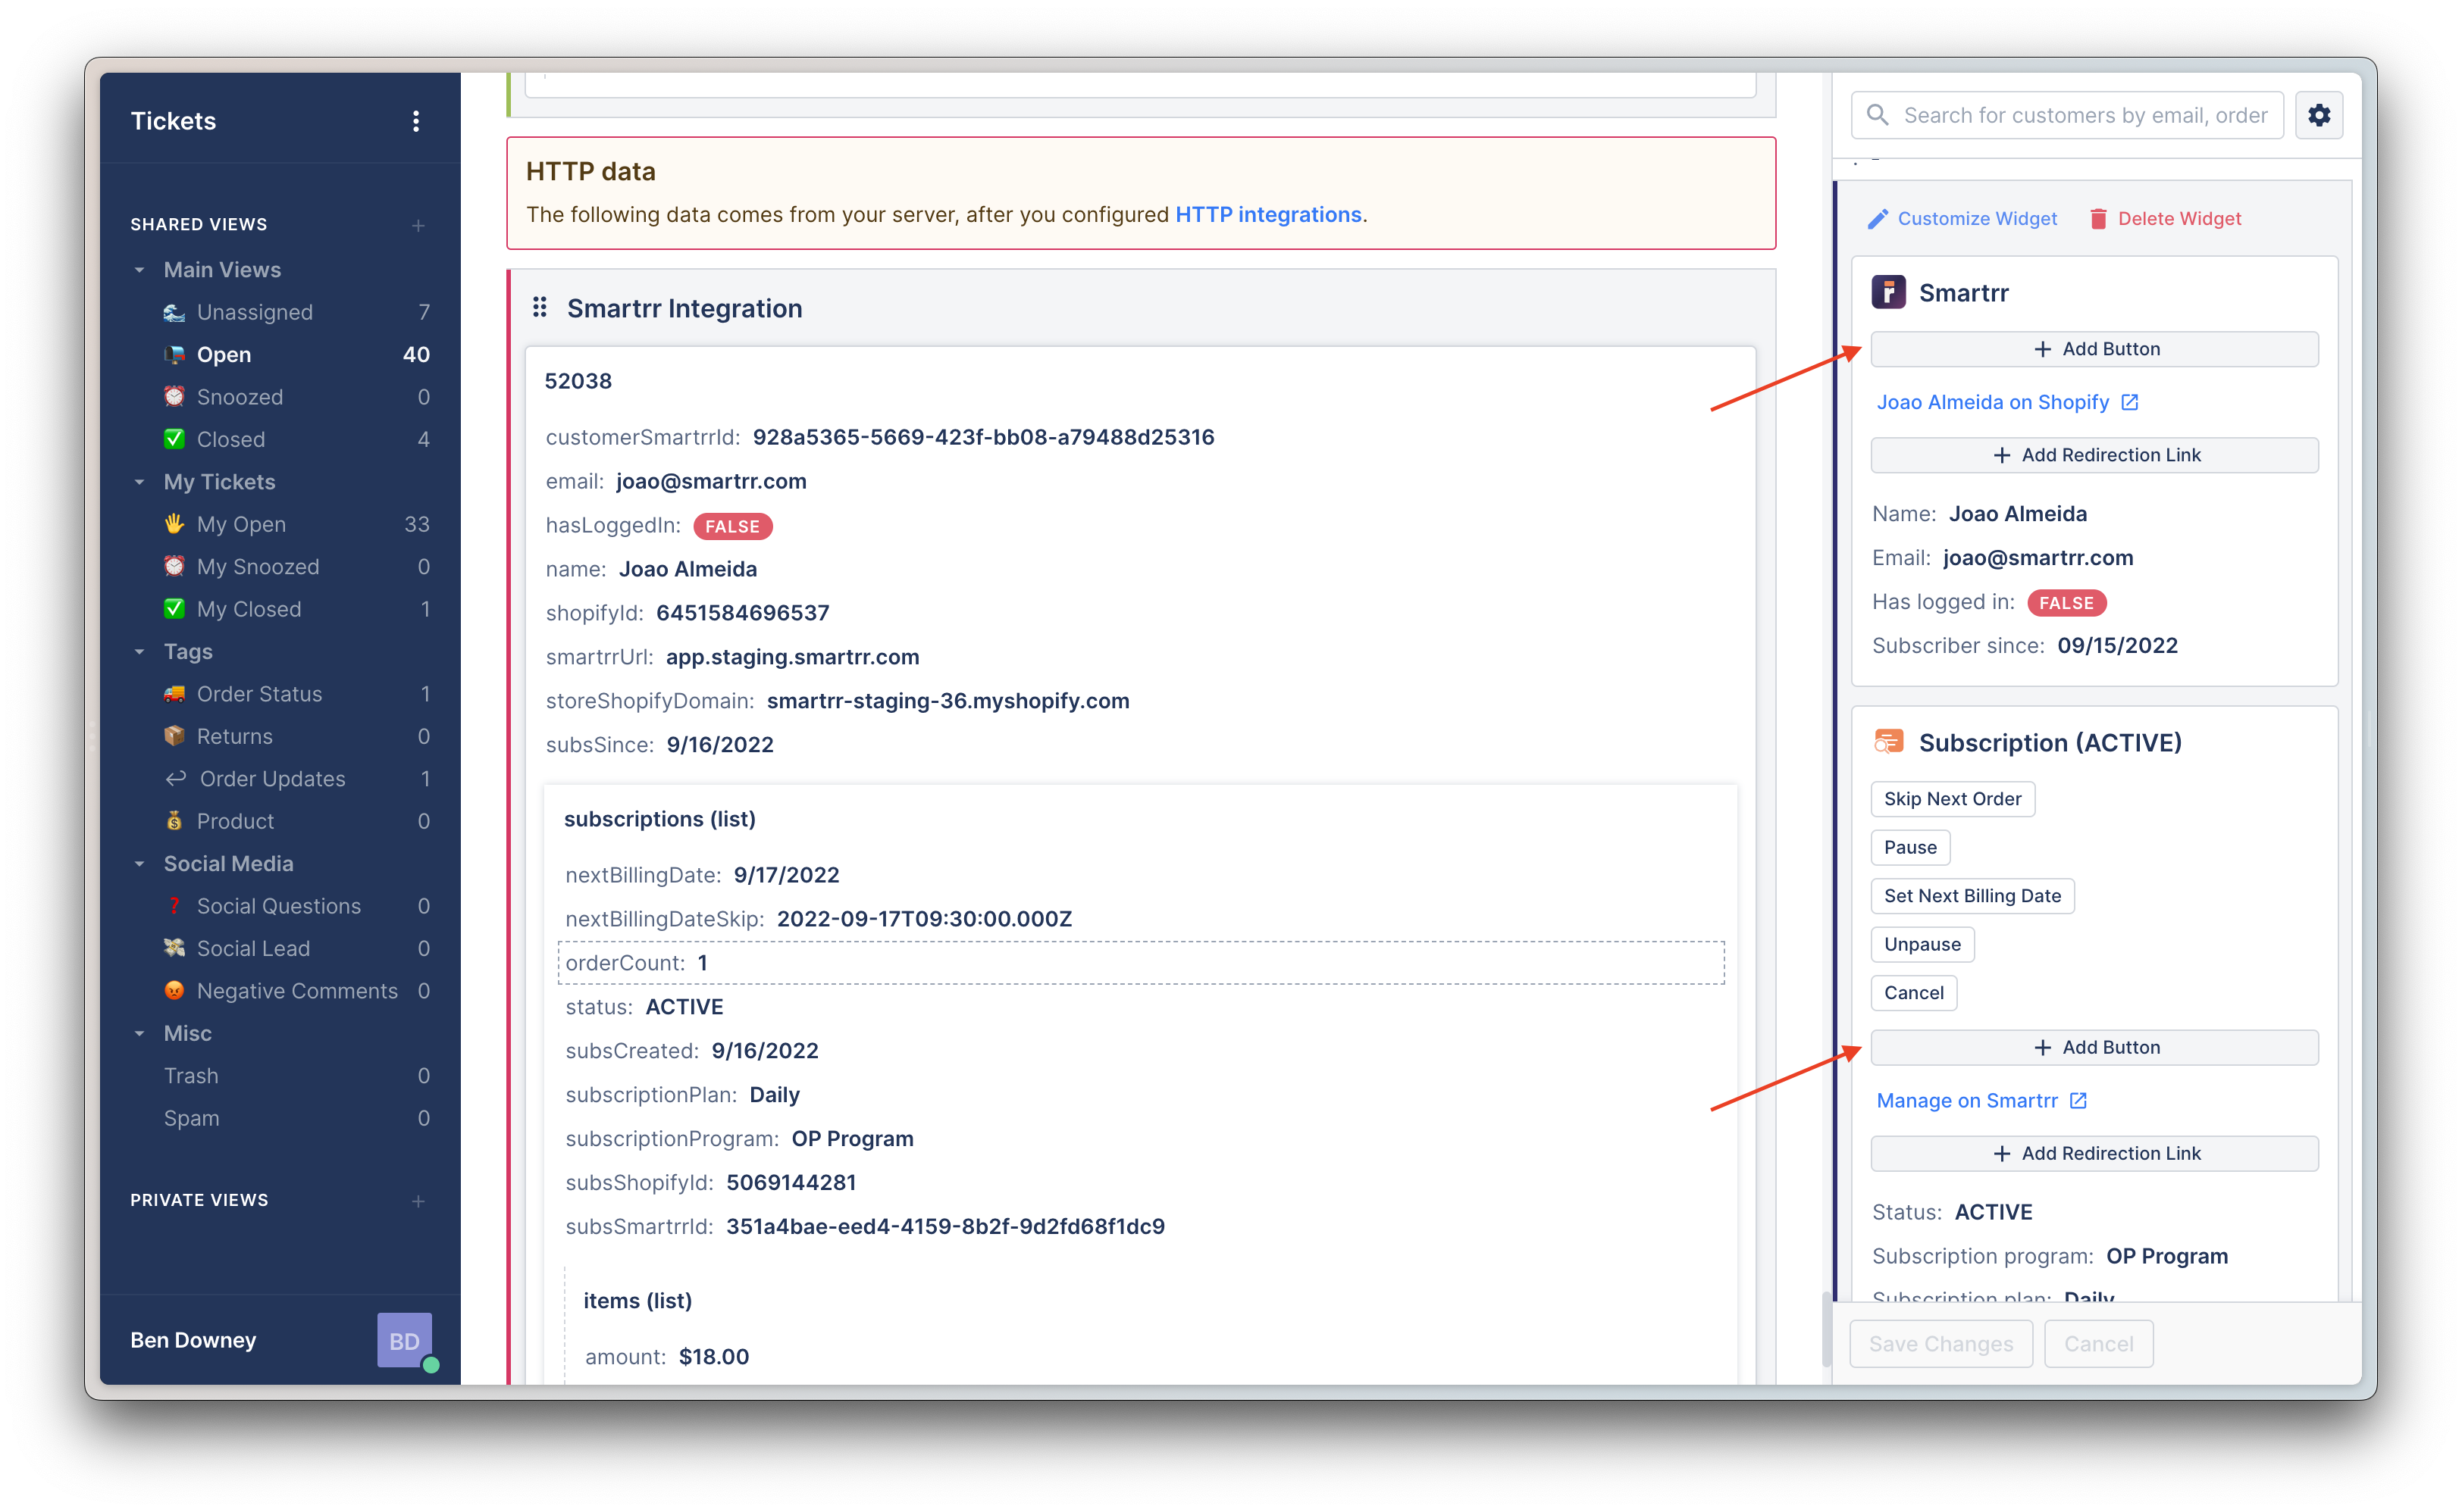This screenshot has height=1512, width=2462.
Task: Open the Unassigned tickets view
Action: pyautogui.click(x=254, y=312)
